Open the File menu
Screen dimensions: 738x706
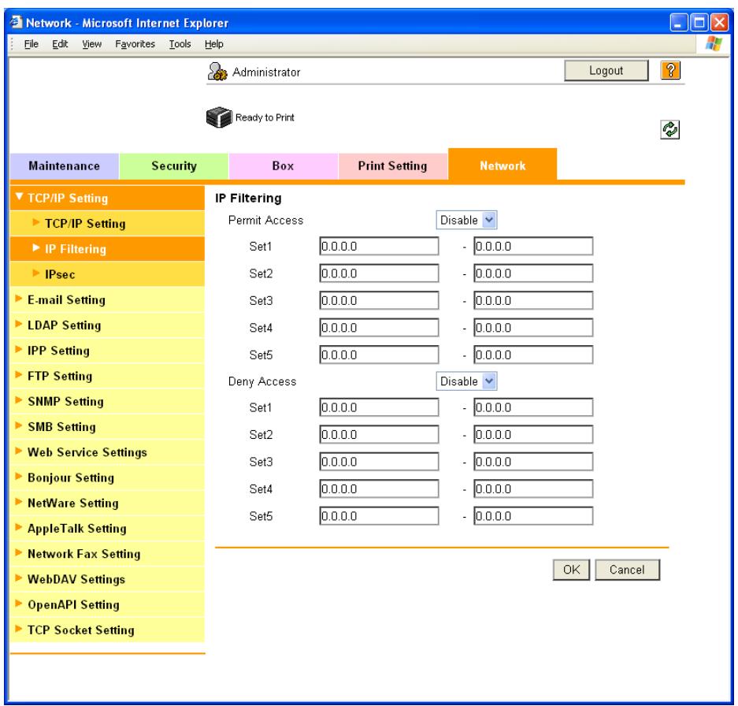(31, 44)
